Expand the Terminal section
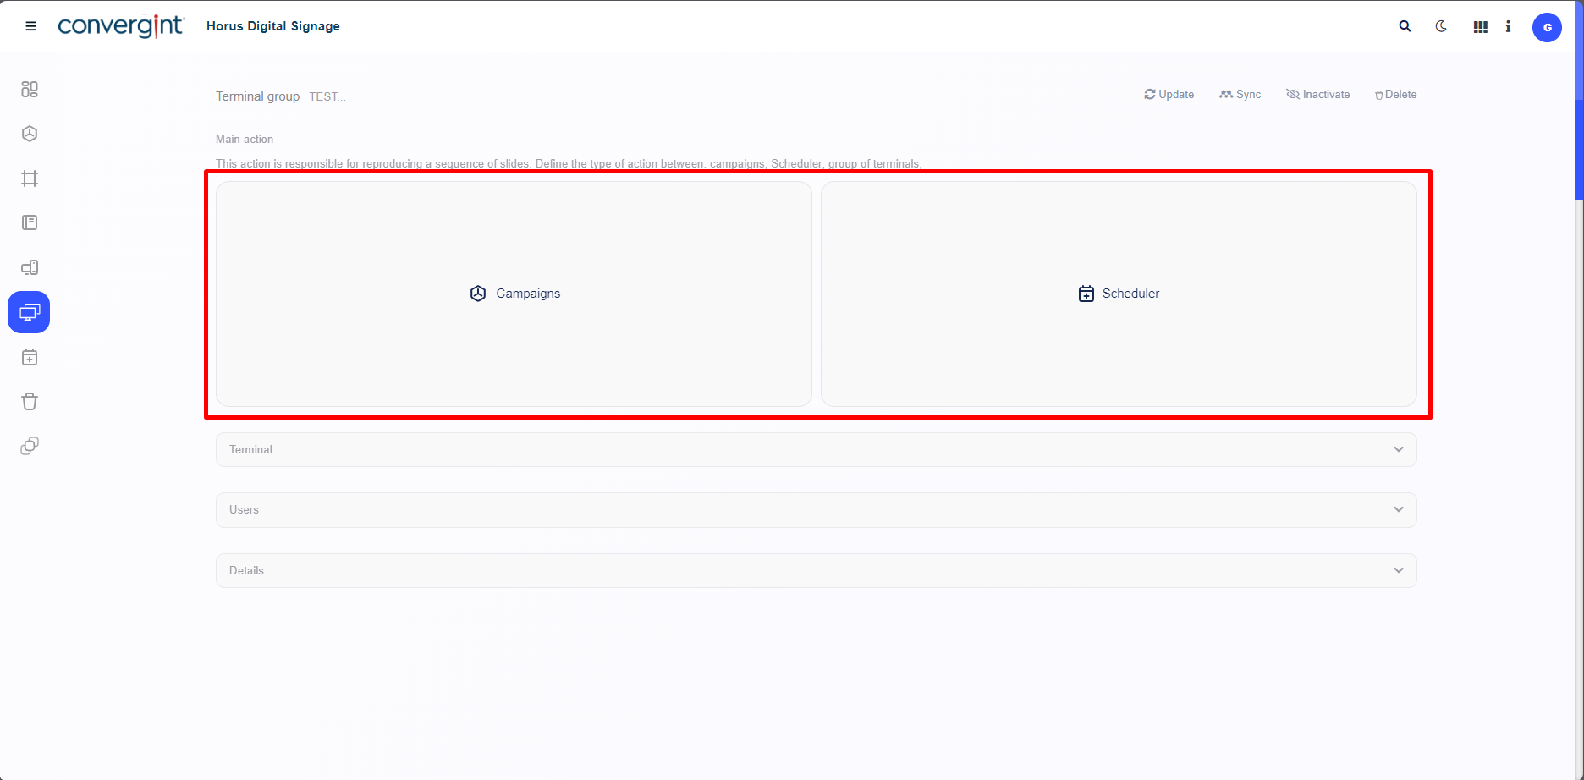 pos(816,450)
